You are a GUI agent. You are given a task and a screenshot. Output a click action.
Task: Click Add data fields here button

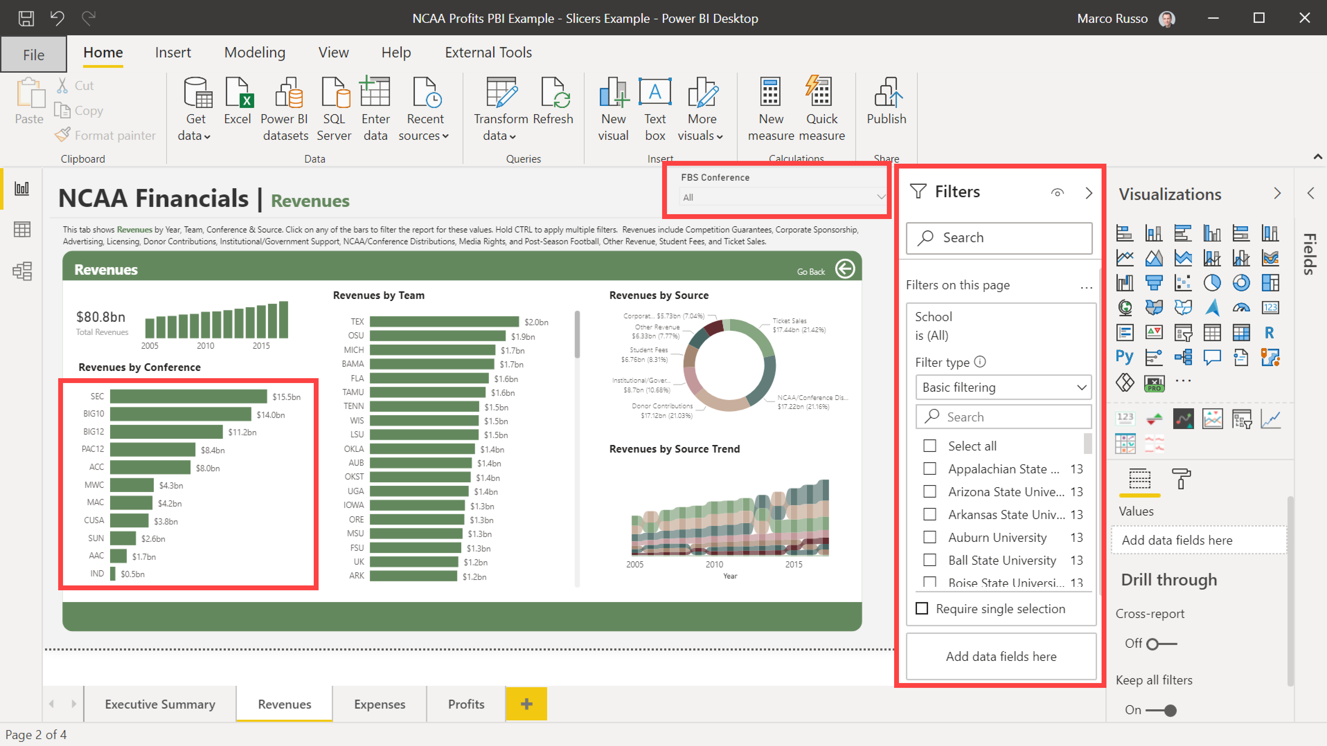[x=1001, y=656]
